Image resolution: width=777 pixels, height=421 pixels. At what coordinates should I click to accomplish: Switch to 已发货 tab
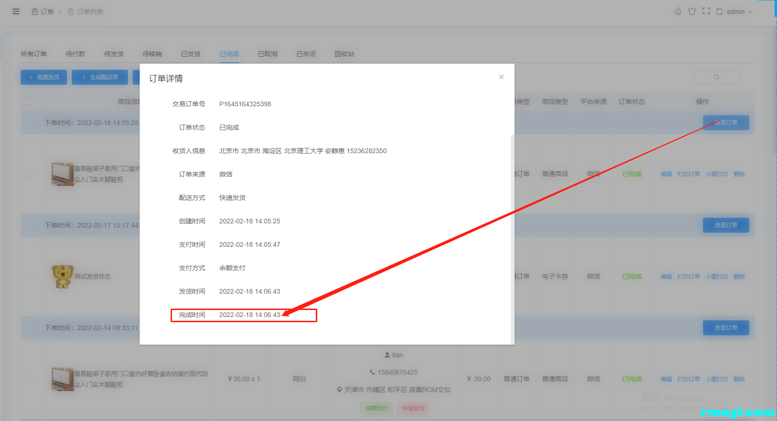coord(191,54)
